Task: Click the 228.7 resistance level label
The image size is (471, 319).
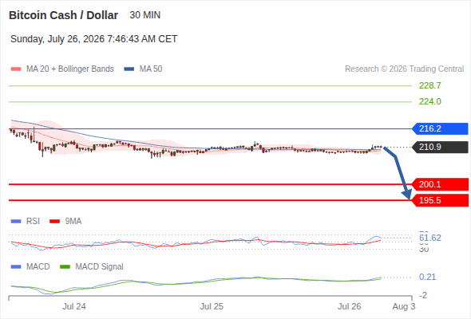Action: click(430, 86)
